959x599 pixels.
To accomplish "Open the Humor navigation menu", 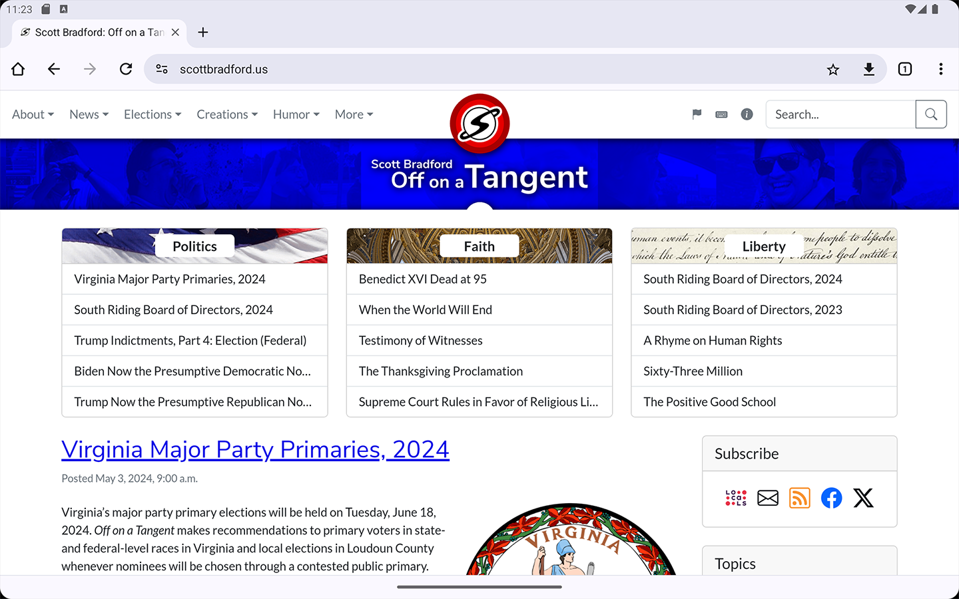I will click(296, 114).
